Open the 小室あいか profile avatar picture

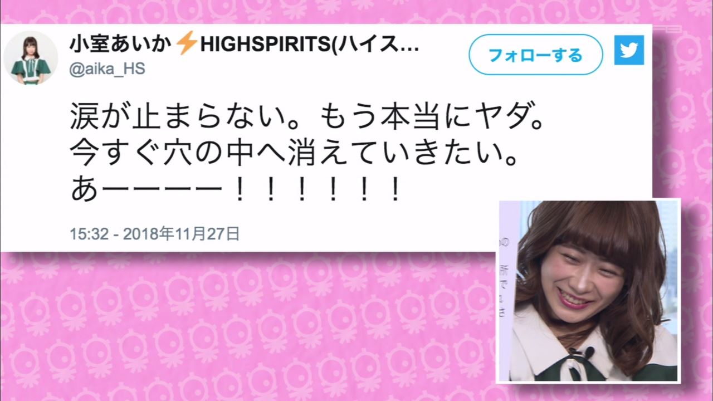click(x=31, y=58)
